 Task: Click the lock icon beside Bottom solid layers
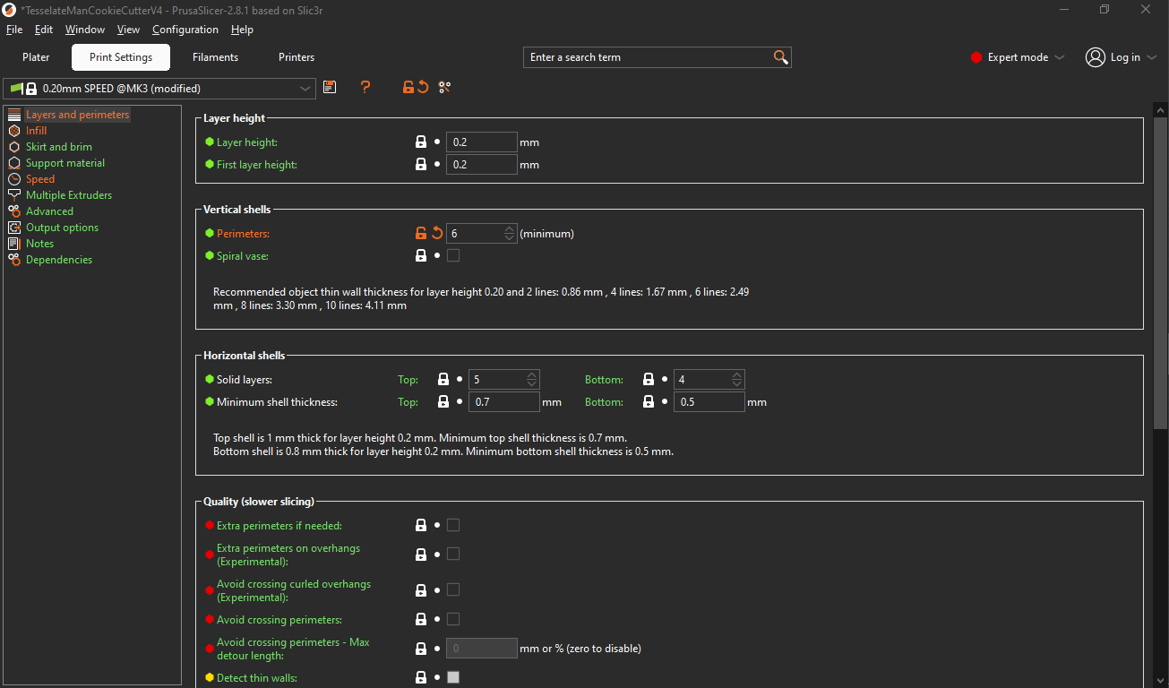649,379
